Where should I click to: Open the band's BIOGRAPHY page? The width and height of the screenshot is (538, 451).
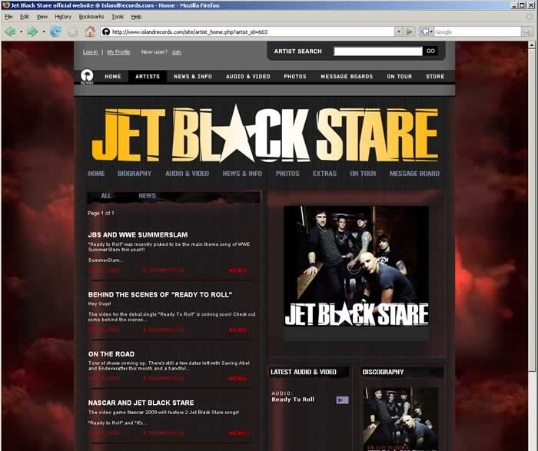point(134,174)
